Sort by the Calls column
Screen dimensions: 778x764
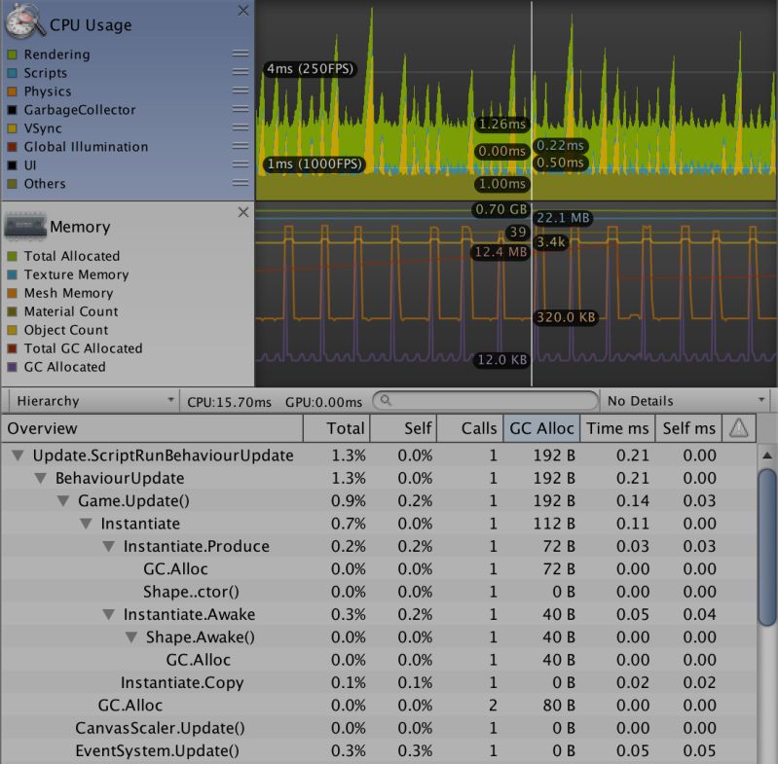pyautogui.click(x=470, y=428)
